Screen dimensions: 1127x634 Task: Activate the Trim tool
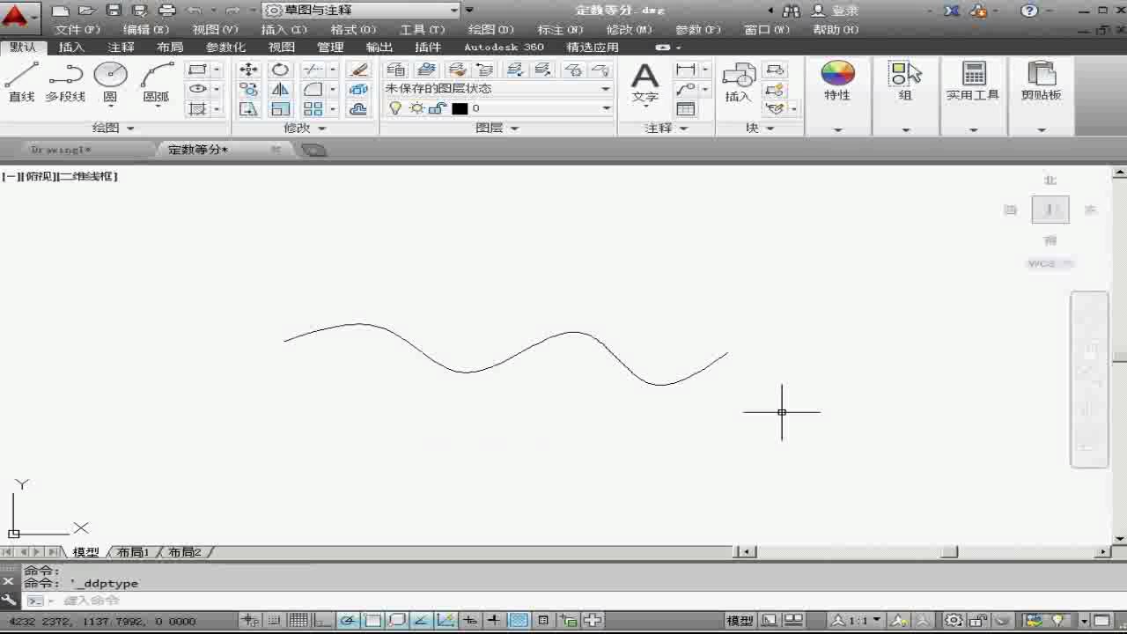tap(313, 70)
